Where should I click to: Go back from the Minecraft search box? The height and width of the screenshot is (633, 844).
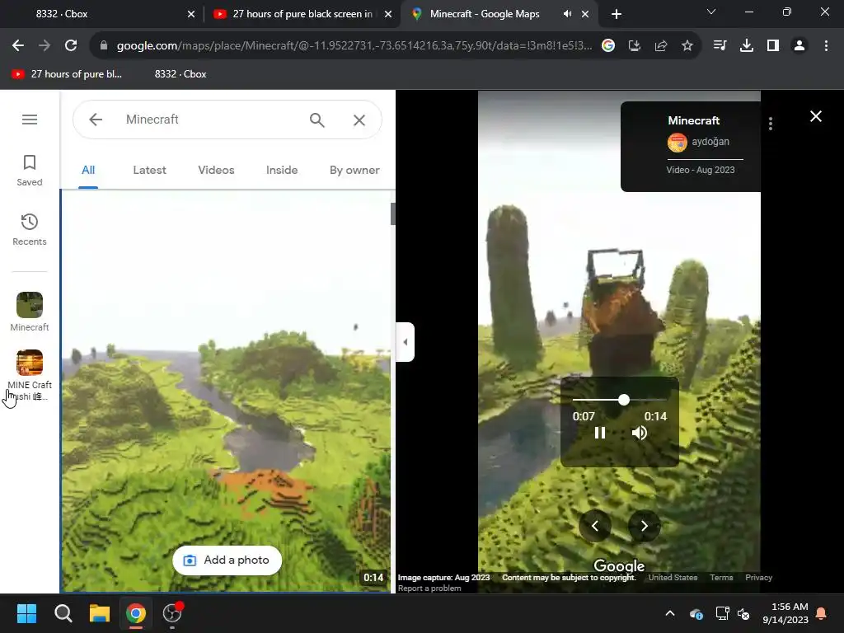(x=96, y=120)
